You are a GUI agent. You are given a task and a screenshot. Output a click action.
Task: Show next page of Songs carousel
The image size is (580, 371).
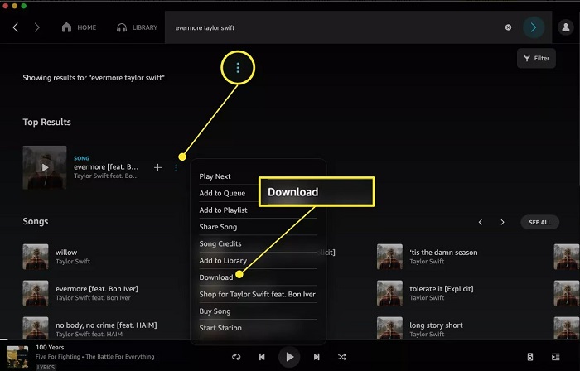[502, 222]
